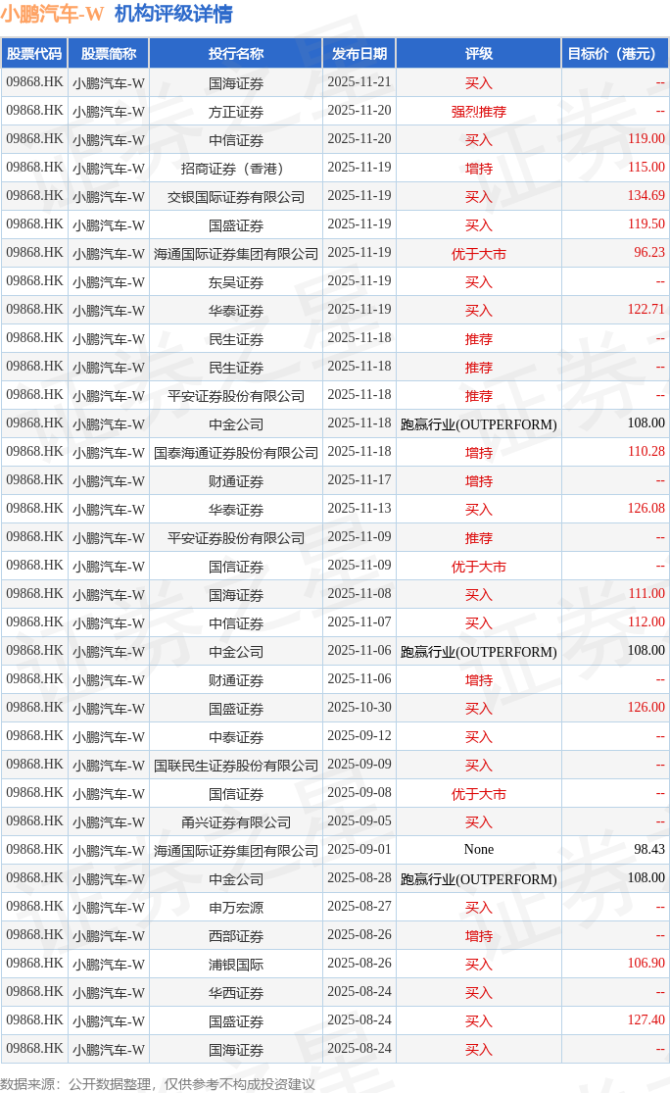The height and width of the screenshot is (1093, 670).
Task: Click target price 96.23
Action: [x=649, y=252]
